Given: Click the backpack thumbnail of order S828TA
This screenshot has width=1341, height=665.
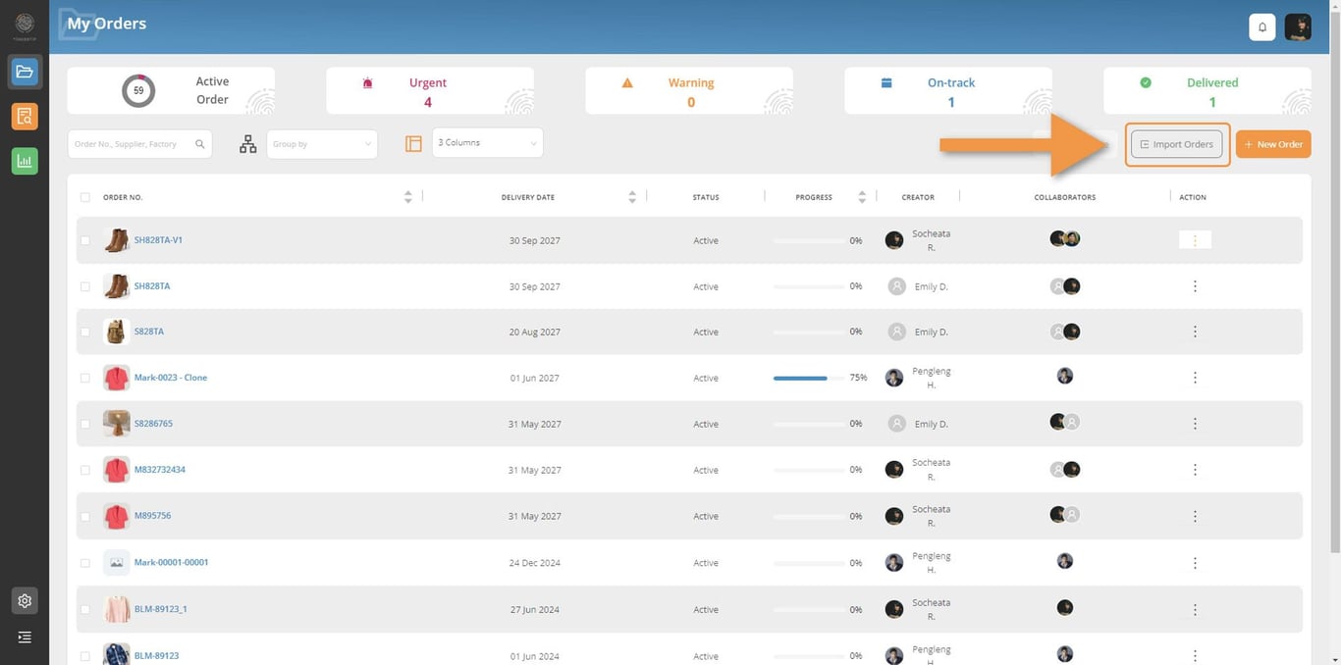Looking at the screenshot, I should [x=116, y=332].
